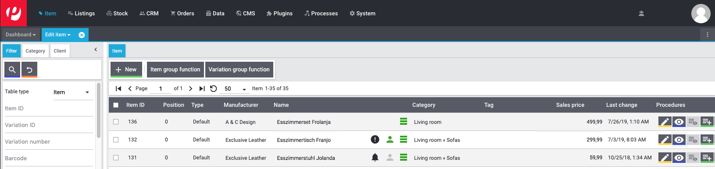Open the System menu

[x=362, y=14]
